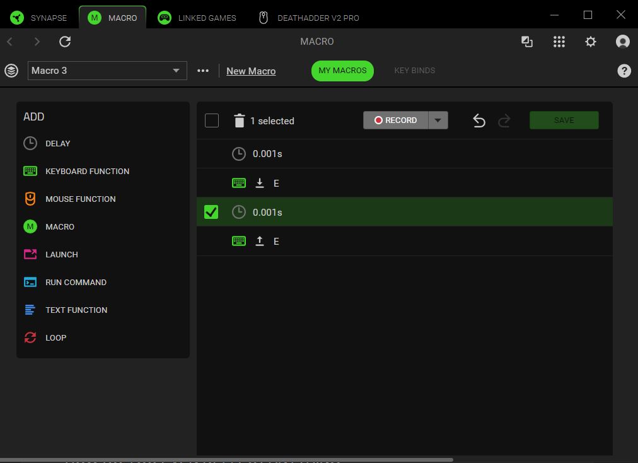
Task: Add a Delay action
Action: click(58, 144)
